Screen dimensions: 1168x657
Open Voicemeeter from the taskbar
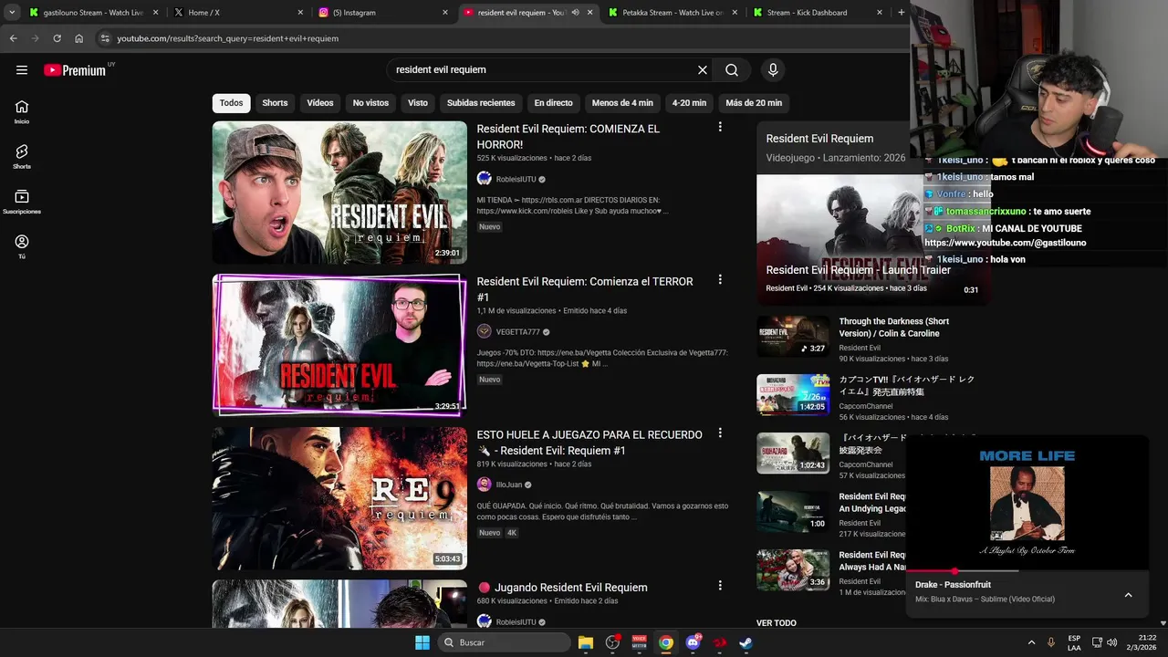pos(639,642)
